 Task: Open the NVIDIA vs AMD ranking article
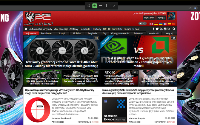coord(139,52)
